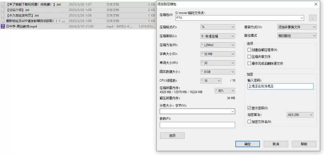Click the 取消 button
The width and height of the screenshot is (324, 155).
tap(276, 144)
